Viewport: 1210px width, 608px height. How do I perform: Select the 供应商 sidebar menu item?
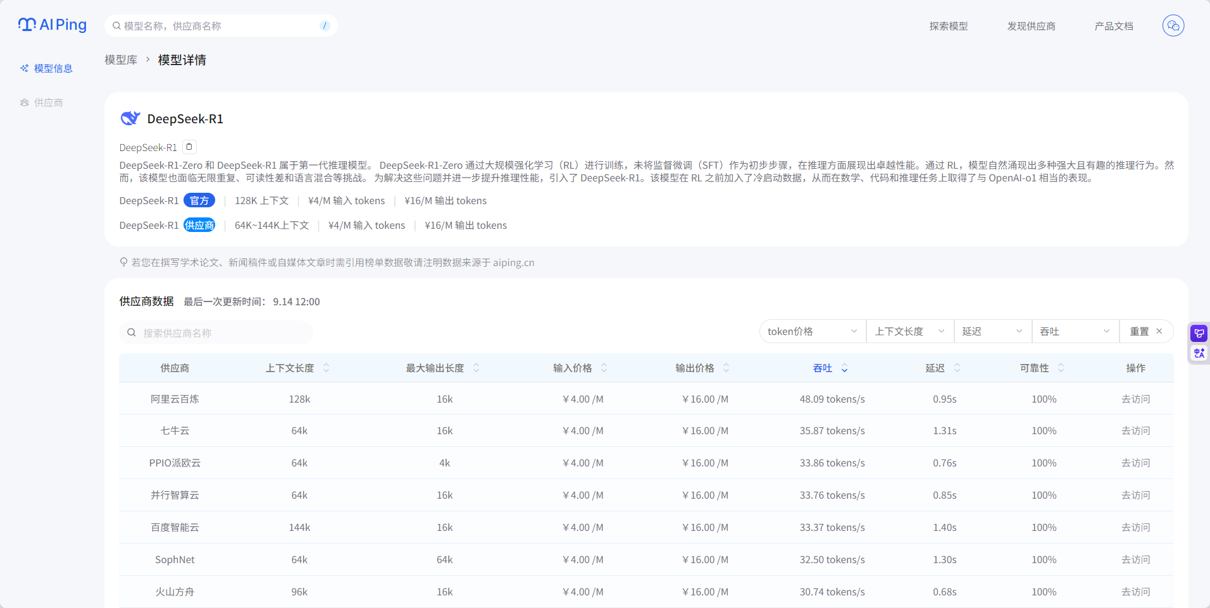[42, 102]
